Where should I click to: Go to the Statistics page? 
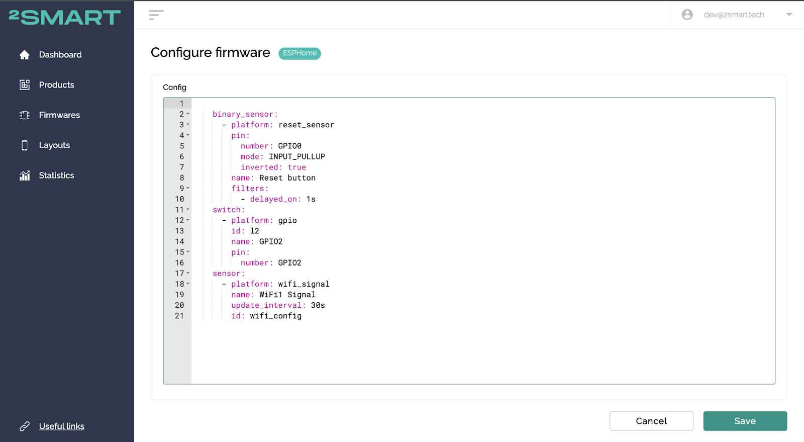coord(56,175)
